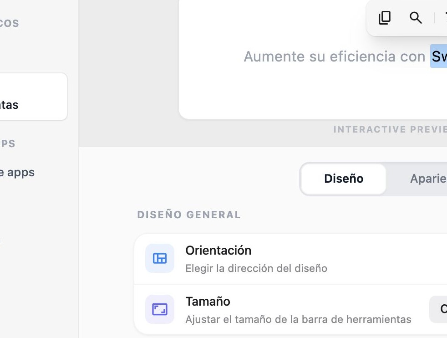Open the sidebar item ending in 'tas'
447x338 pixels.
coord(33,97)
